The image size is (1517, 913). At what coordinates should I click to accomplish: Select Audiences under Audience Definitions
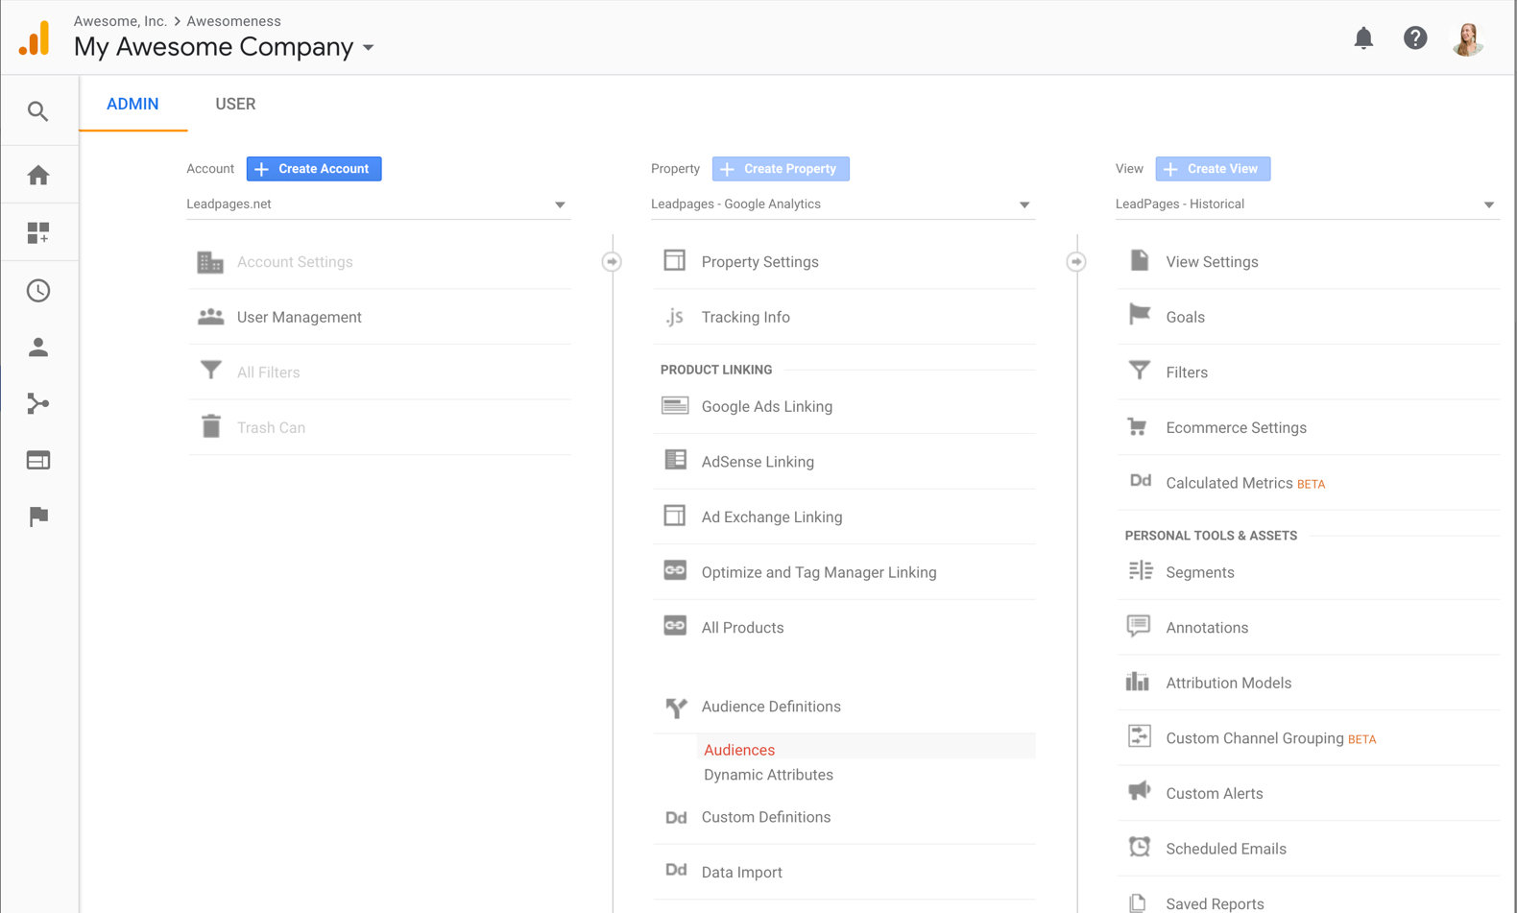[739, 750]
